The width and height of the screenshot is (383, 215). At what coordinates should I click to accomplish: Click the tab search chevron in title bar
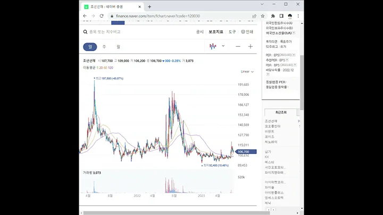pos(262,4)
